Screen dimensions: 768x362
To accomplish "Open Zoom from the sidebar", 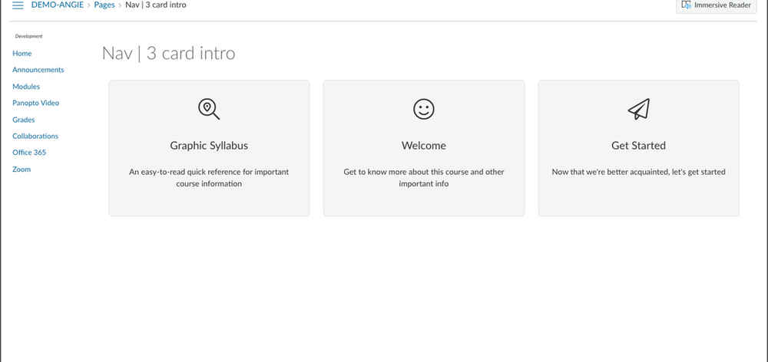I will 22,169.
